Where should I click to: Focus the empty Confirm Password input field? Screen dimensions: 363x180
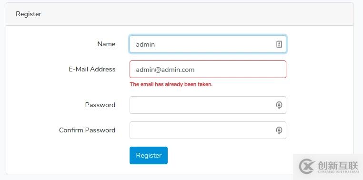pos(208,130)
